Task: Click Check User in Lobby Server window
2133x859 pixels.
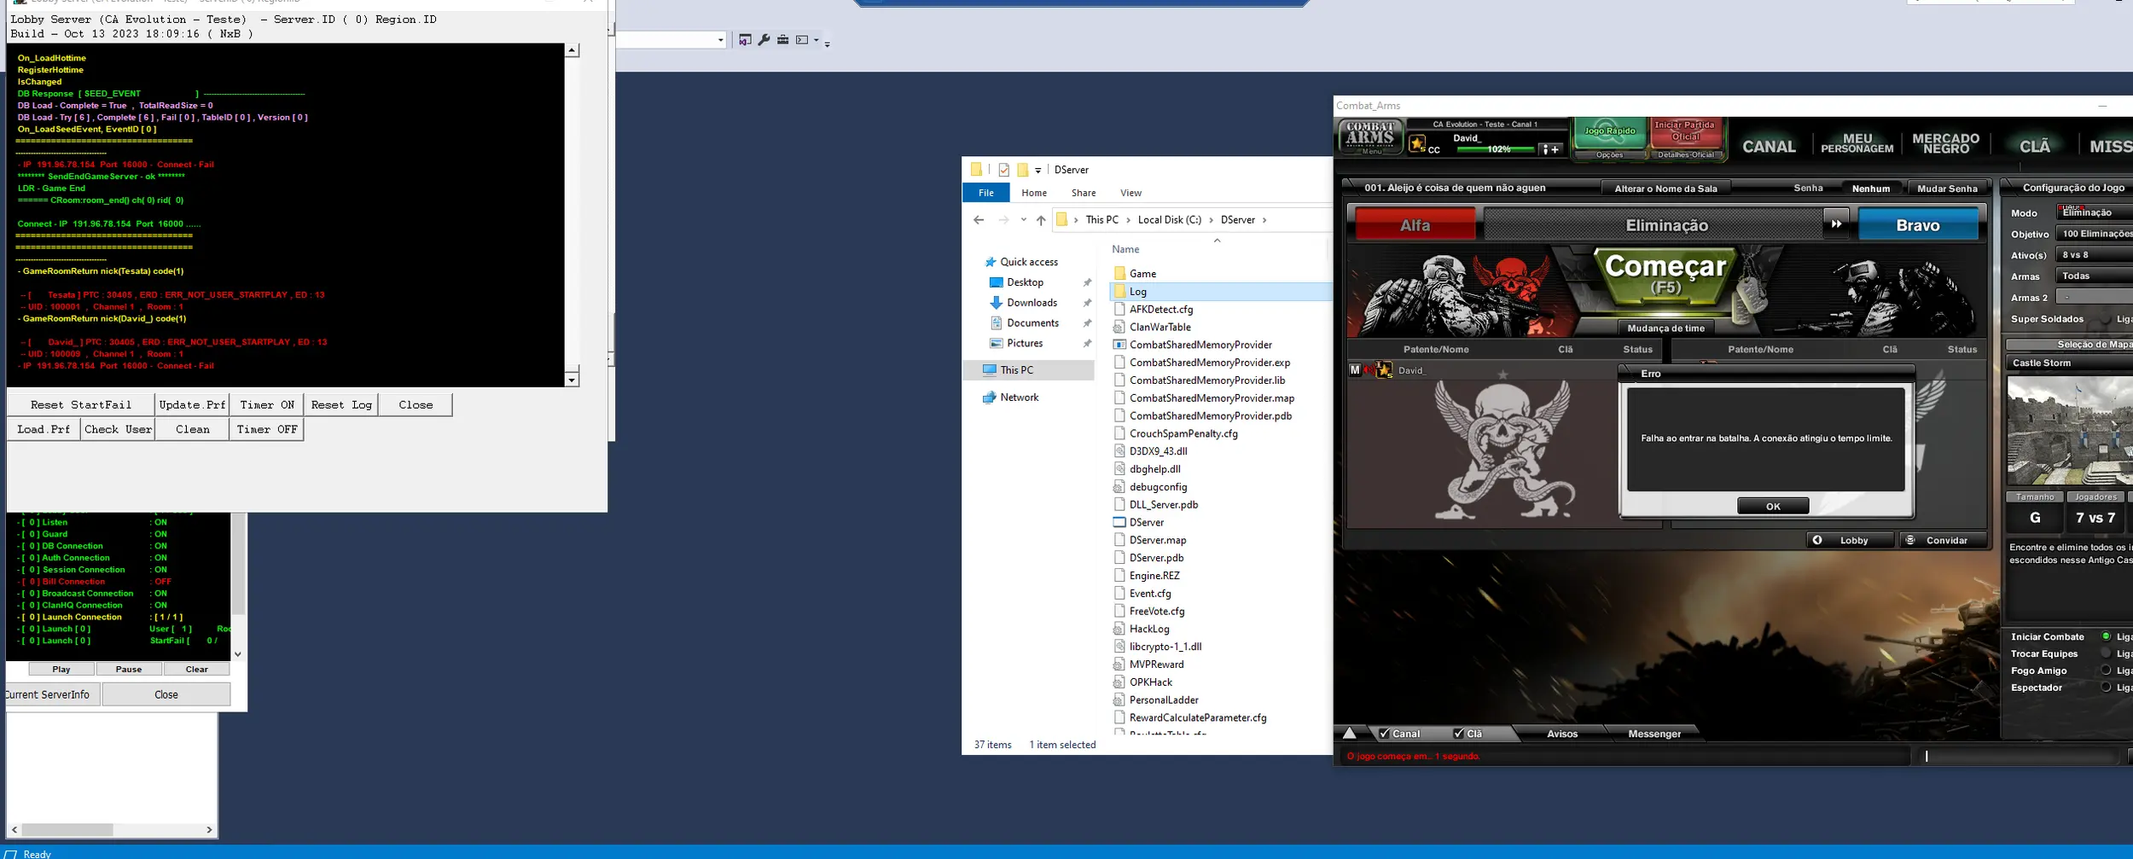Action: [118, 430]
